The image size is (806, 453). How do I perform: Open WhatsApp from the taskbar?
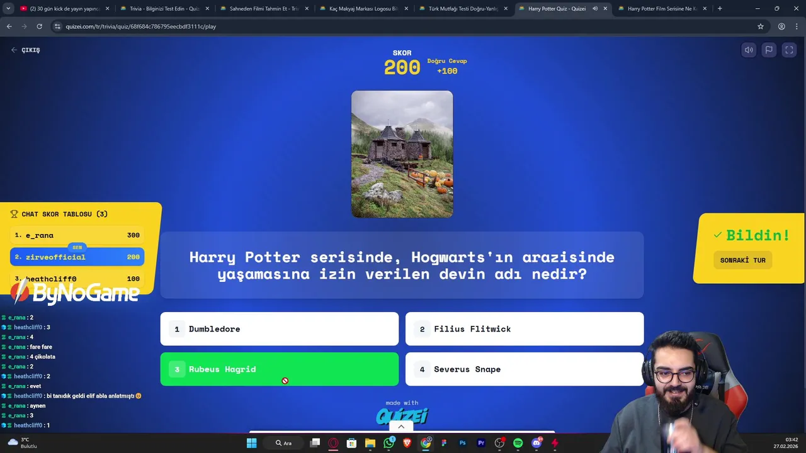tap(389, 443)
